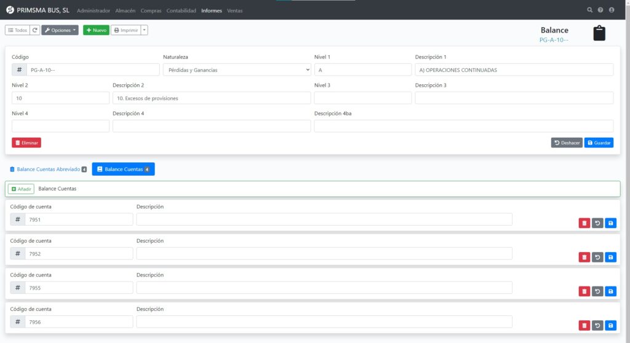This screenshot has height=343, width=630.
Task: Click the red Eliminar button
Action: coord(26,143)
